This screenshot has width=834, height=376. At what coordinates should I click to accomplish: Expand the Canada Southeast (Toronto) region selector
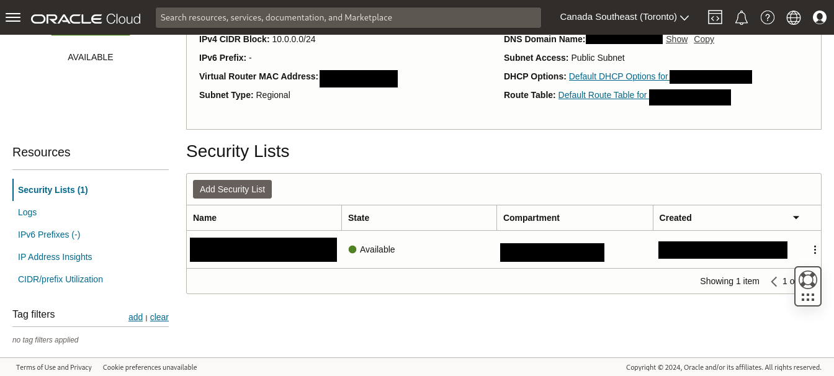[x=624, y=17]
